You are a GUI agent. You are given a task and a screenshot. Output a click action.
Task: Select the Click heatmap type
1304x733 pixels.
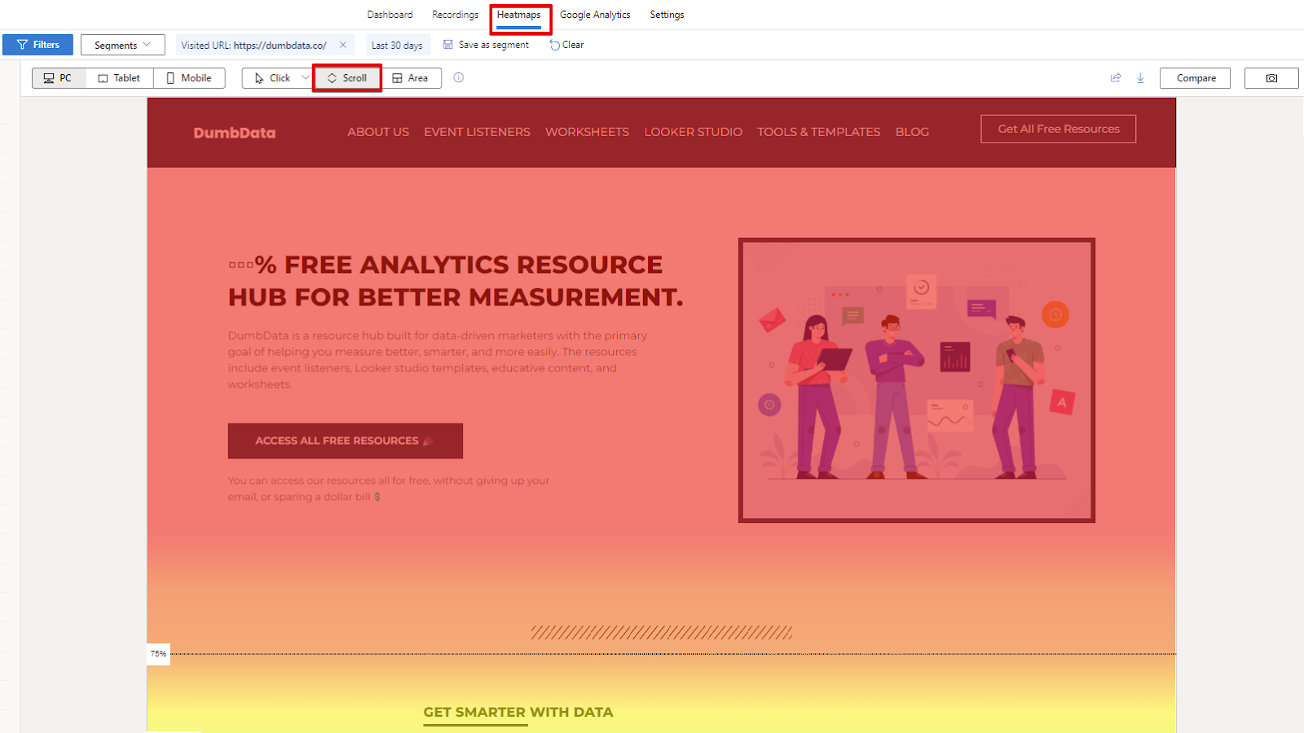(x=272, y=78)
